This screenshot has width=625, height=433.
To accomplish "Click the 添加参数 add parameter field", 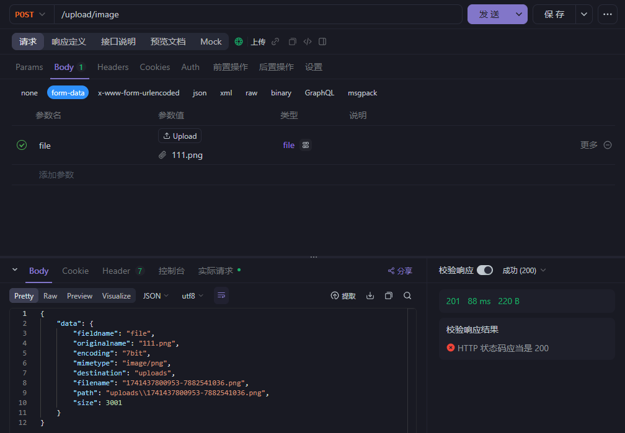I will [56, 175].
